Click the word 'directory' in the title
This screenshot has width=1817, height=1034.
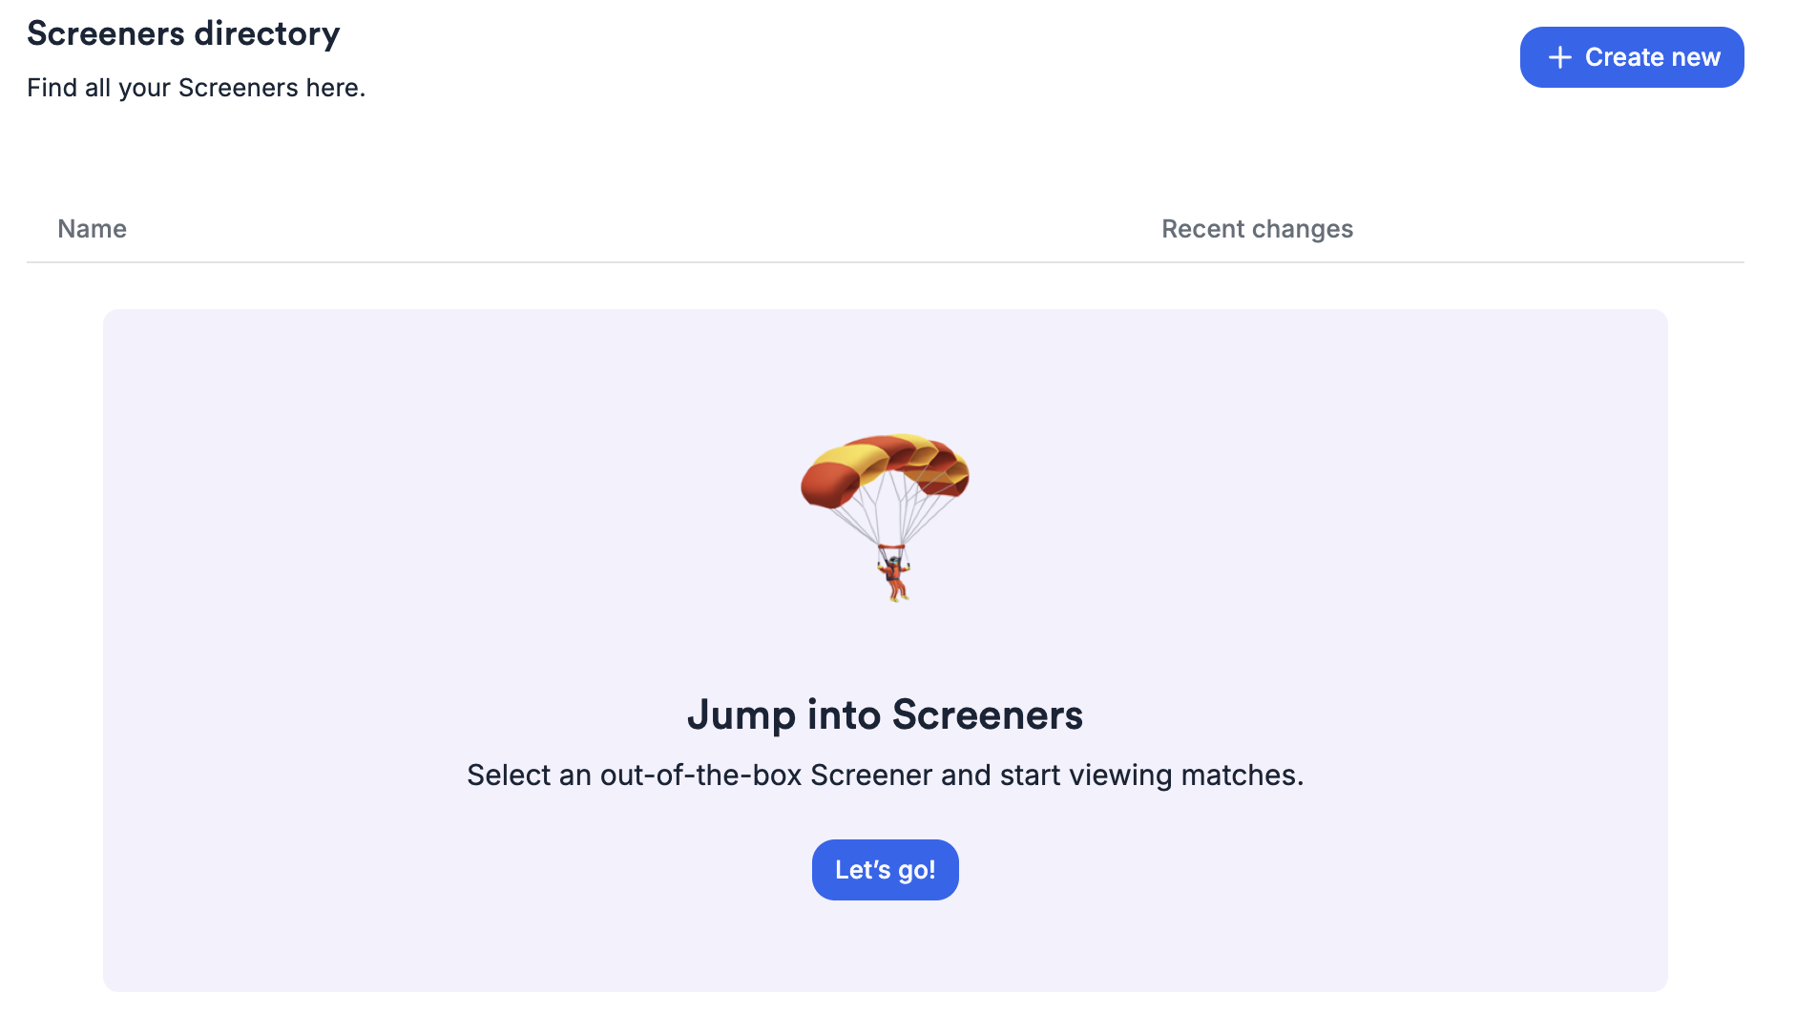tap(266, 33)
